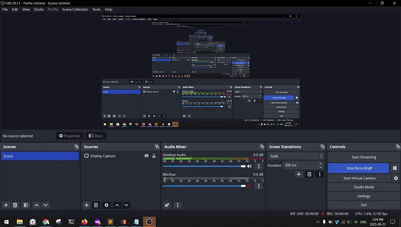401x227 pixels.
Task: Move source up in Sources dock
Action: click(117, 205)
